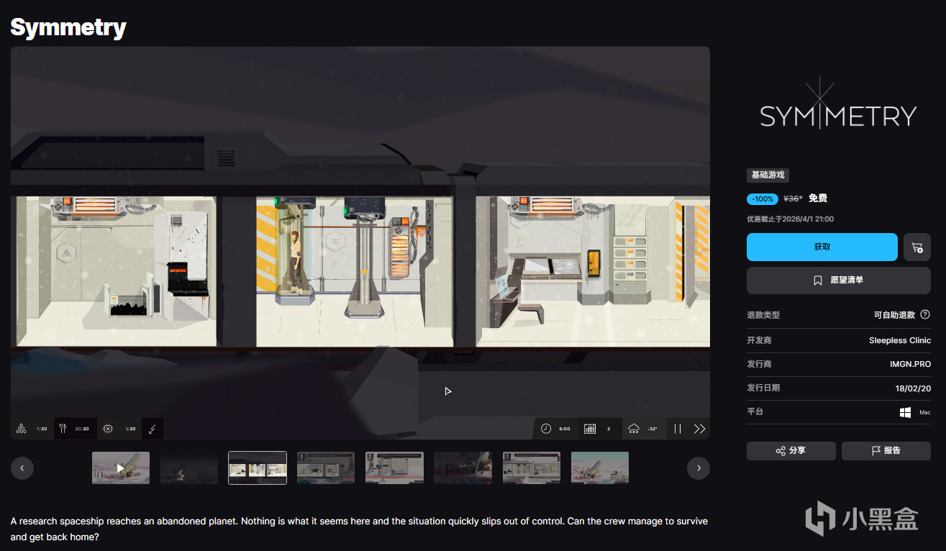Open the sixth screenshot thumbnail

(463, 468)
